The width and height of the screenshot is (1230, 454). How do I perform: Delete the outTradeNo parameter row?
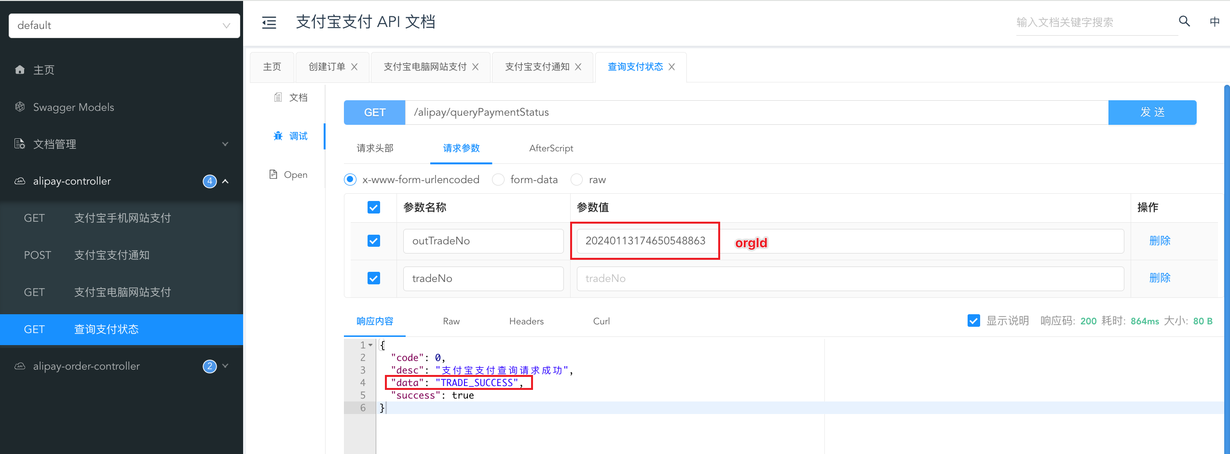(x=1160, y=240)
